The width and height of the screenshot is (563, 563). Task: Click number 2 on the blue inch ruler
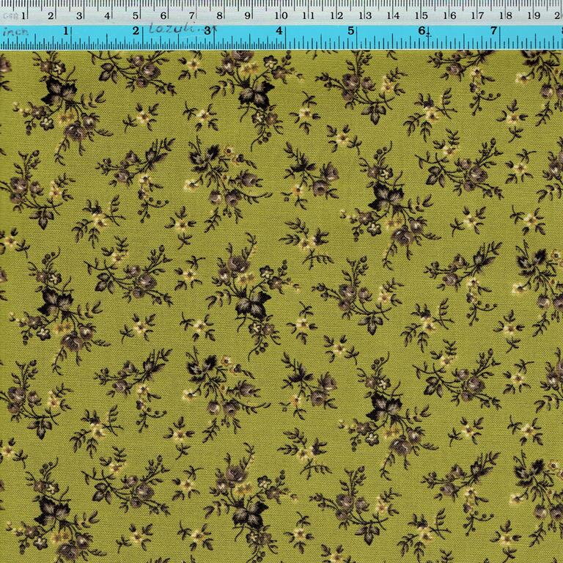tap(136, 31)
